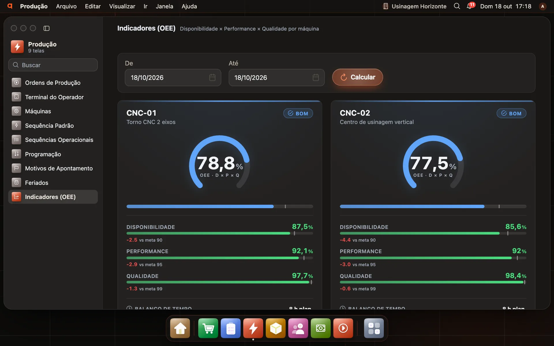Click the BOM badge on CNC-02
Screen dimensions: 554x346
pos(511,113)
